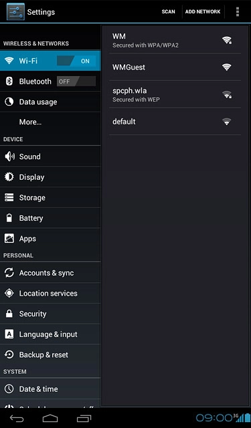Select the spcph.wla WEP network

(175, 94)
